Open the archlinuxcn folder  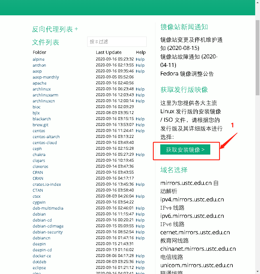(43, 101)
